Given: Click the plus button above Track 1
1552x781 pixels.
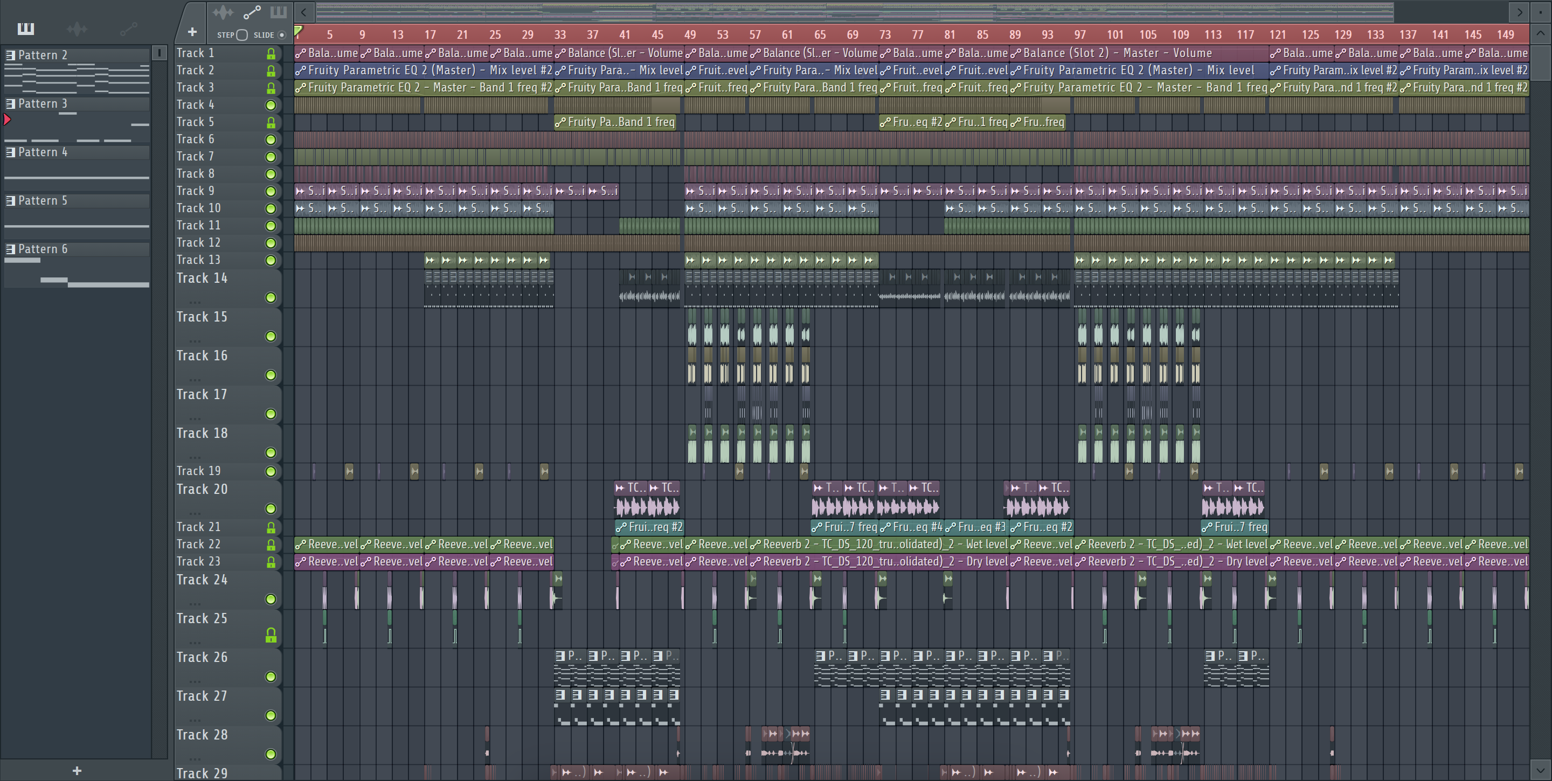Looking at the screenshot, I should tap(192, 32).
